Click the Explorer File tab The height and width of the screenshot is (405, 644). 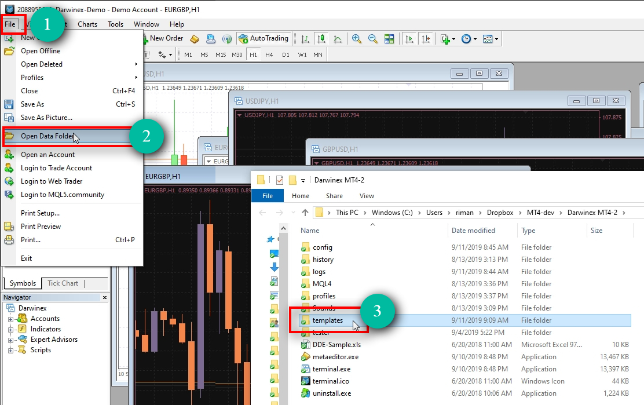[268, 196]
